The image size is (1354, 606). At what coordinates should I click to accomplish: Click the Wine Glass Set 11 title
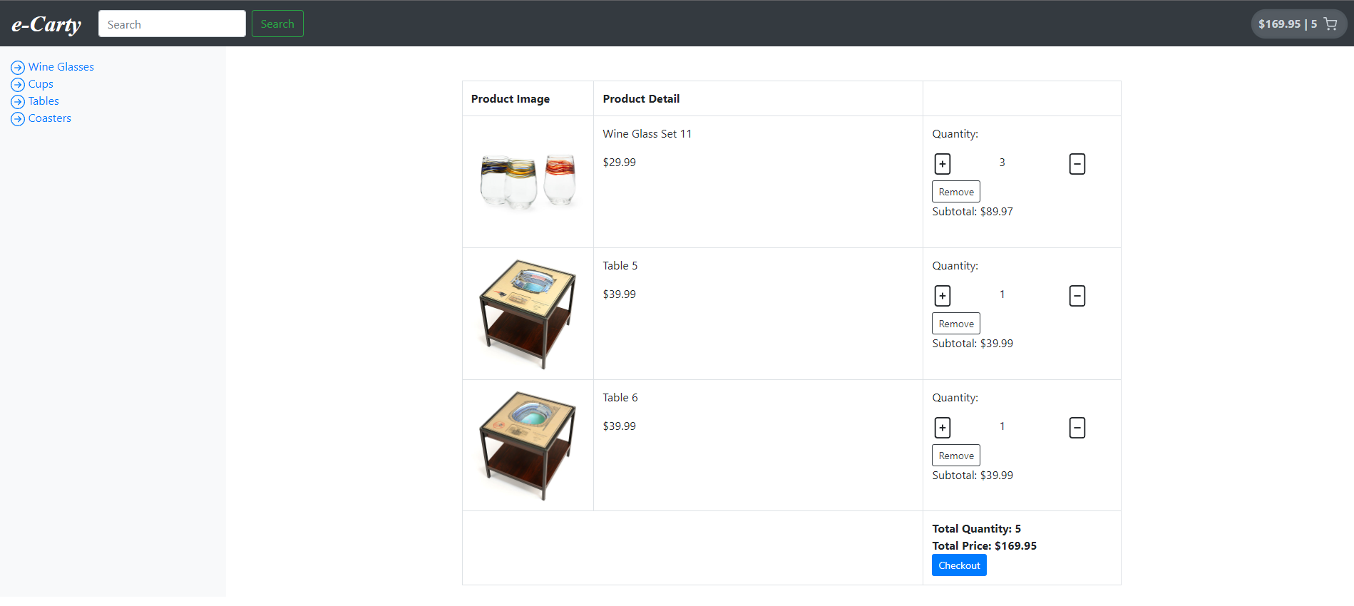pyautogui.click(x=647, y=134)
